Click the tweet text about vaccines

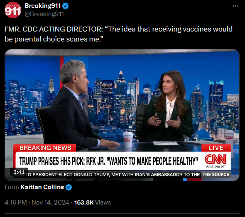119,34
